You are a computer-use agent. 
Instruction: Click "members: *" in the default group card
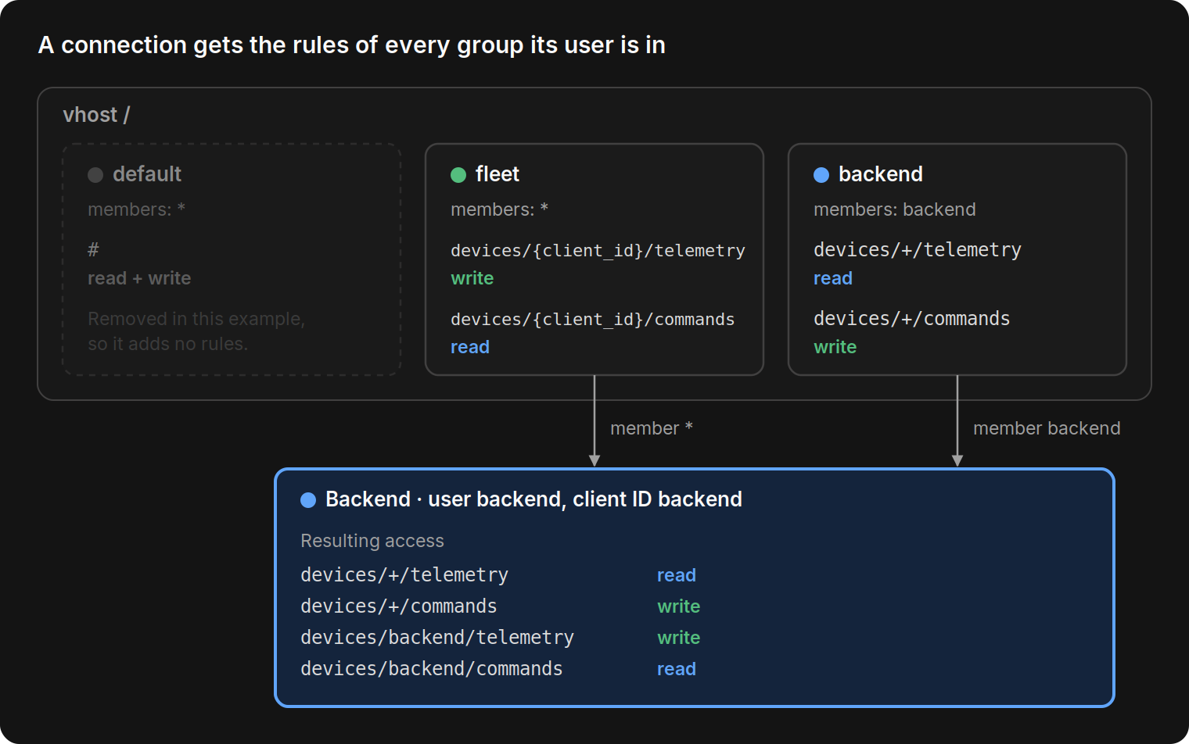(136, 209)
